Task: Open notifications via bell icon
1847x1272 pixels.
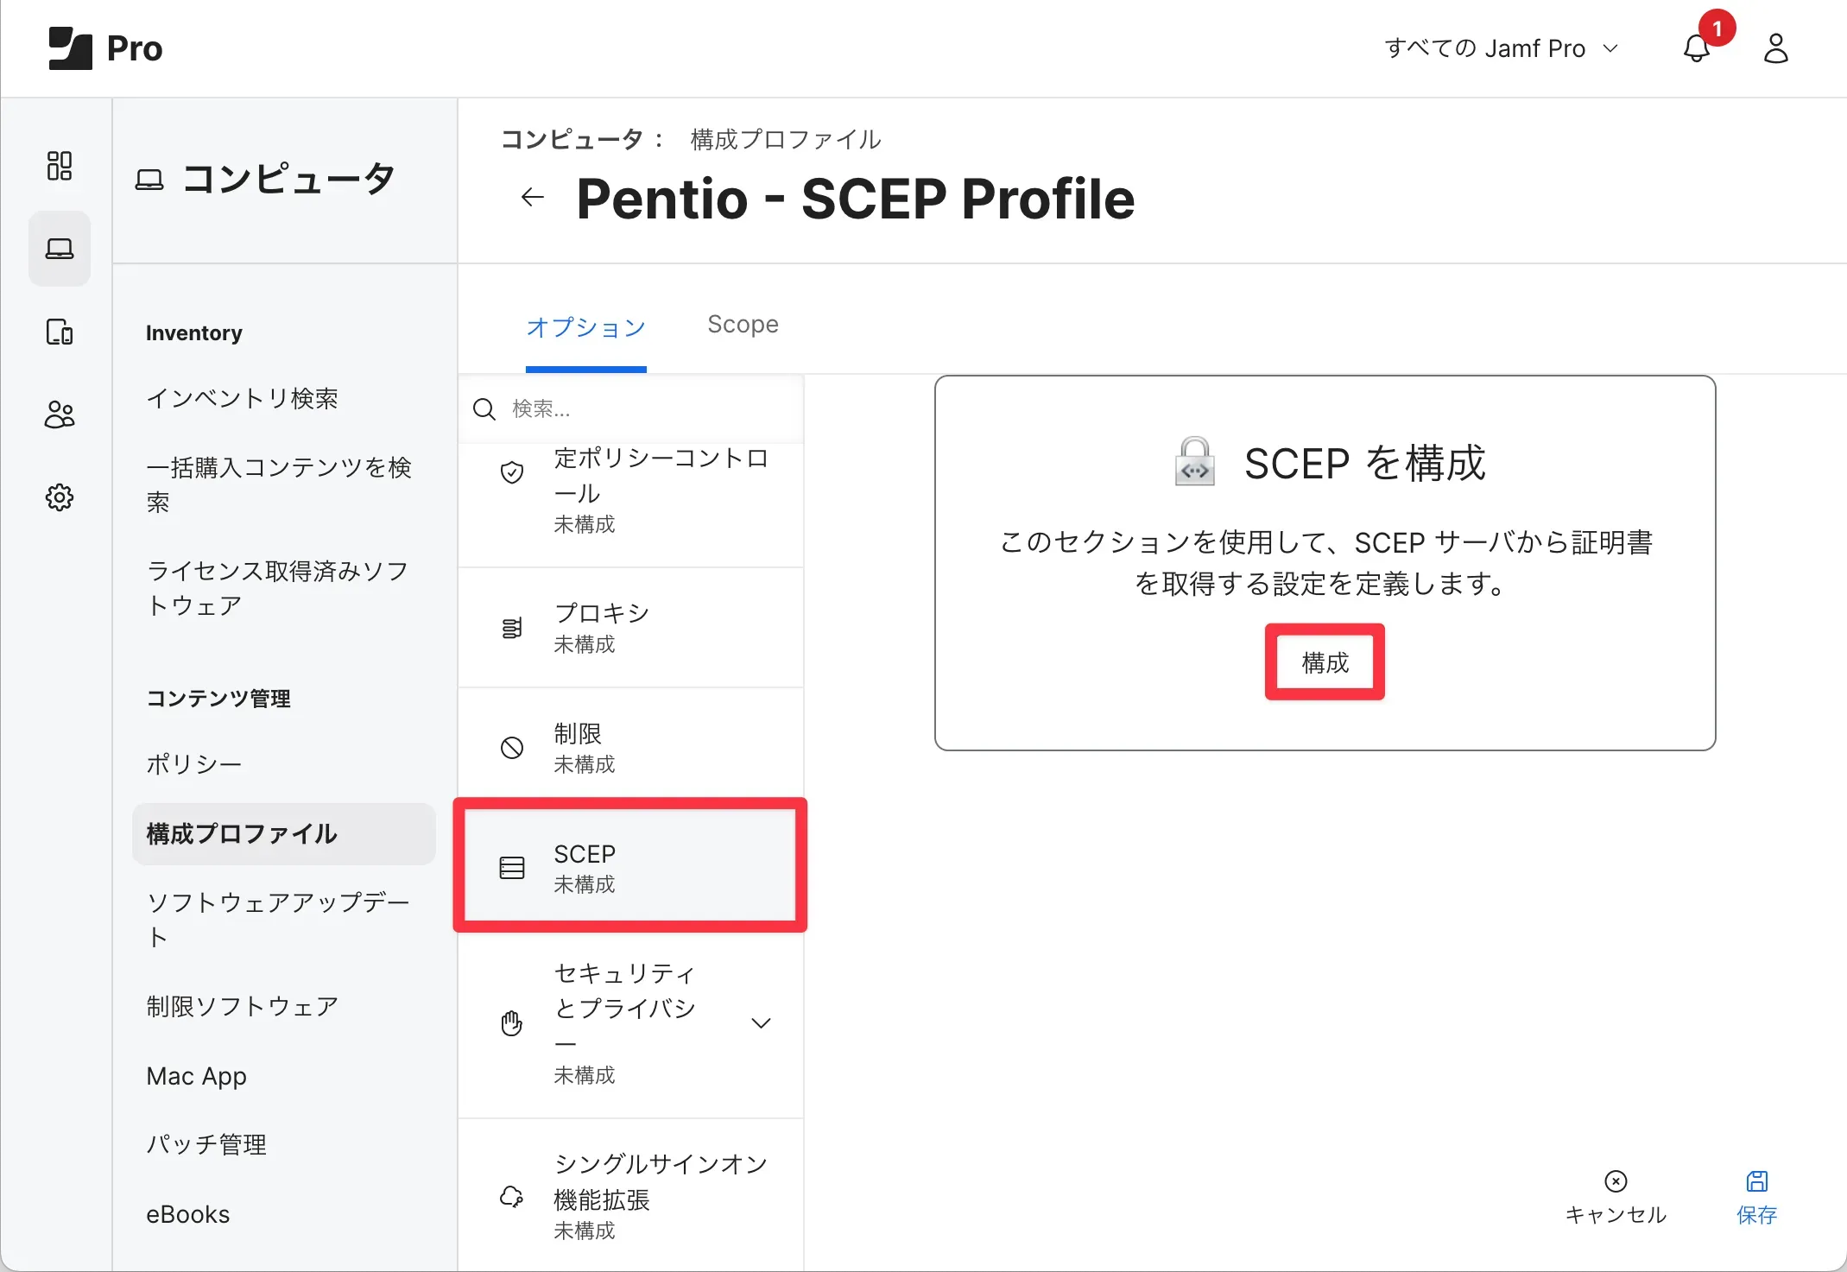Action: click(1696, 49)
